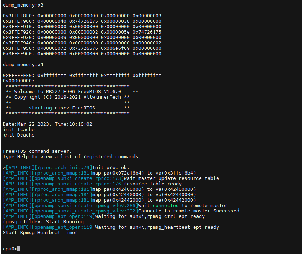The width and height of the screenshot is (302, 254).
Task: Click the dump_memory:x3 heading text
Action: pos(23,5)
